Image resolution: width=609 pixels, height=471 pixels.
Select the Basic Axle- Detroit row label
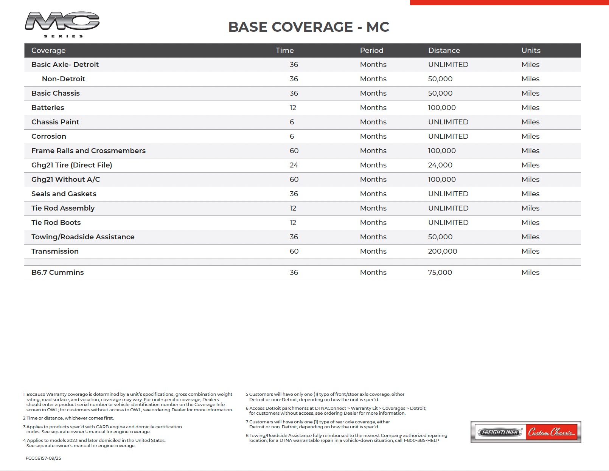(x=65, y=65)
